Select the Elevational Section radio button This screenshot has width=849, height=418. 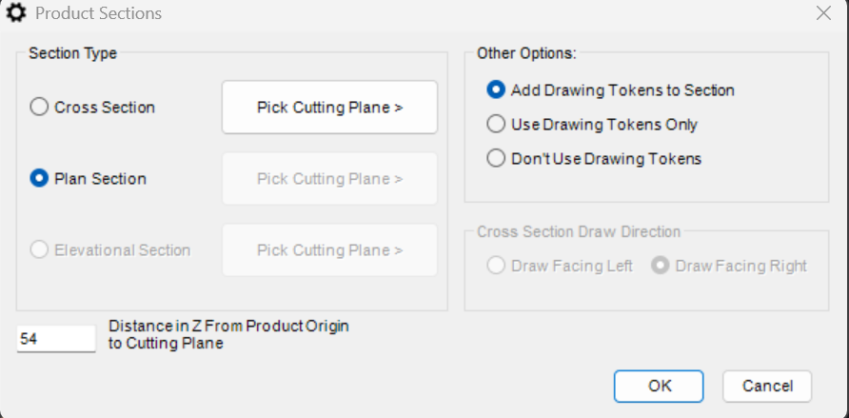tap(40, 250)
